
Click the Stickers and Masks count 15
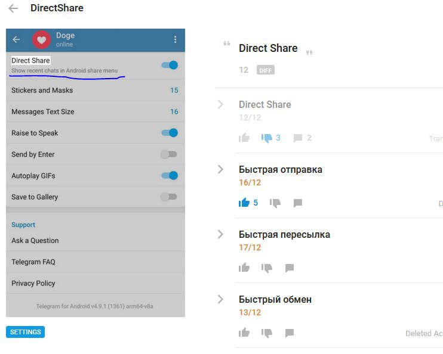[174, 90]
